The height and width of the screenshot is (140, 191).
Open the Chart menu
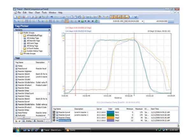38,12
